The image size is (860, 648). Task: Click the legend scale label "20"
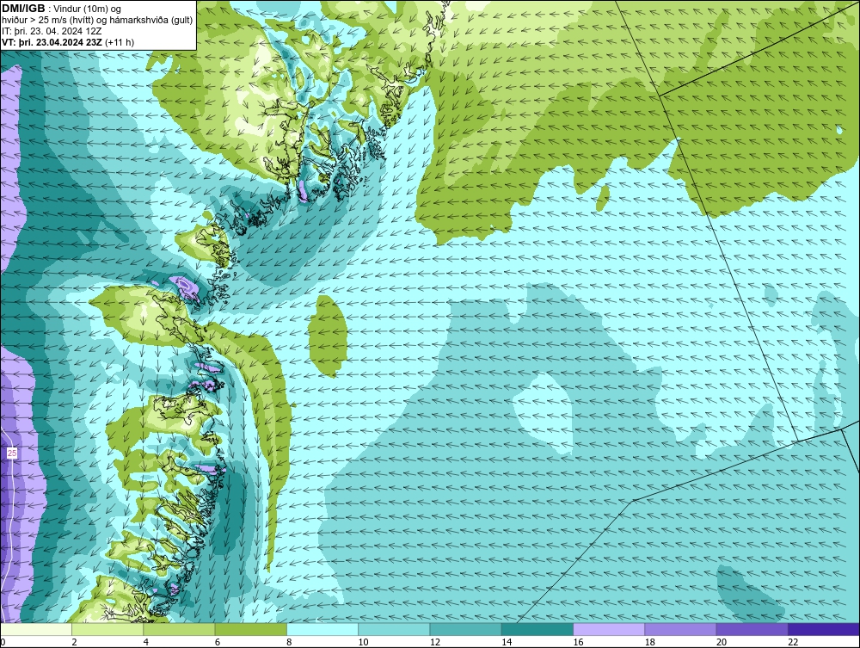tap(722, 642)
